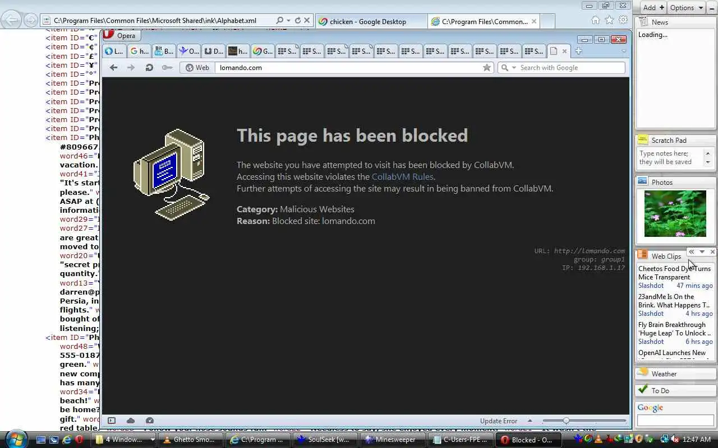This screenshot has height=448, width=718.
Task: Click Opera's forward arrow
Action: [131, 67]
